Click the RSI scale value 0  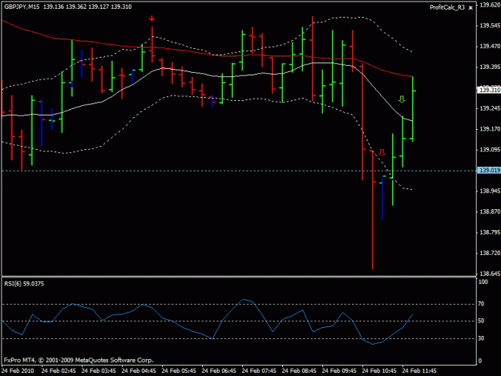point(480,361)
